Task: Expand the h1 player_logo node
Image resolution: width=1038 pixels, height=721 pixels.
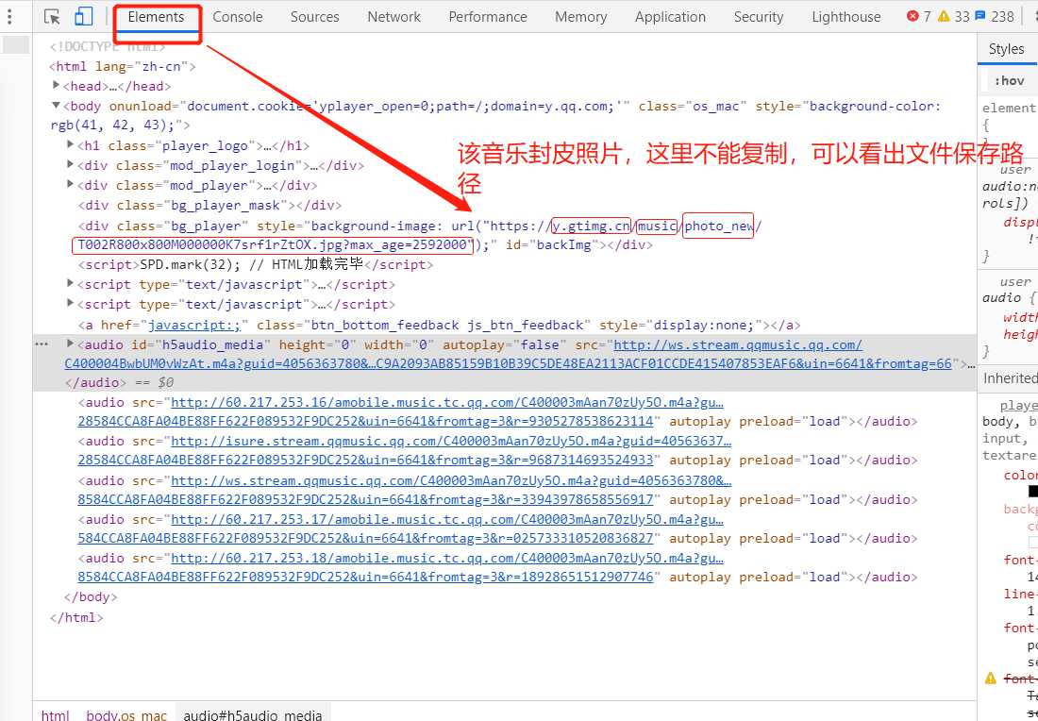Action: click(x=70, y=145)
